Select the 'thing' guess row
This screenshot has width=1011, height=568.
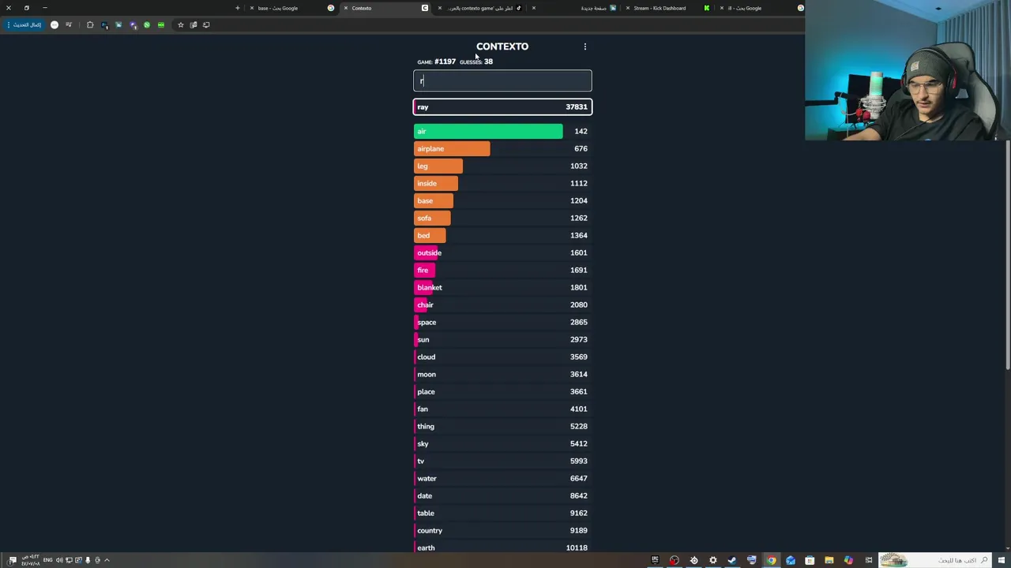pyautogui.click(x=502, y=426)
